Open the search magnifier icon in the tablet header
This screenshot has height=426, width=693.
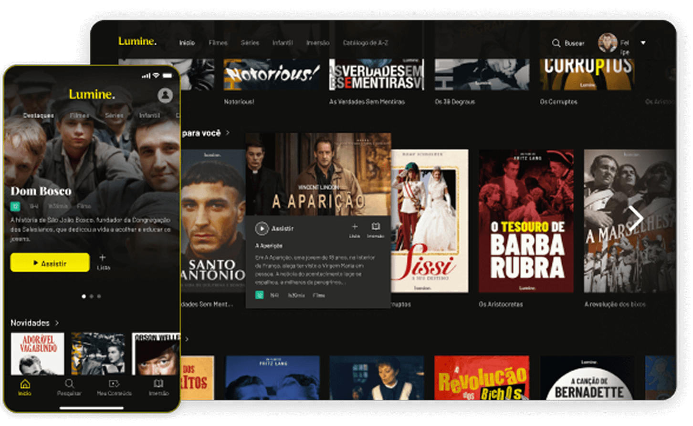click(x=556, y=43)
